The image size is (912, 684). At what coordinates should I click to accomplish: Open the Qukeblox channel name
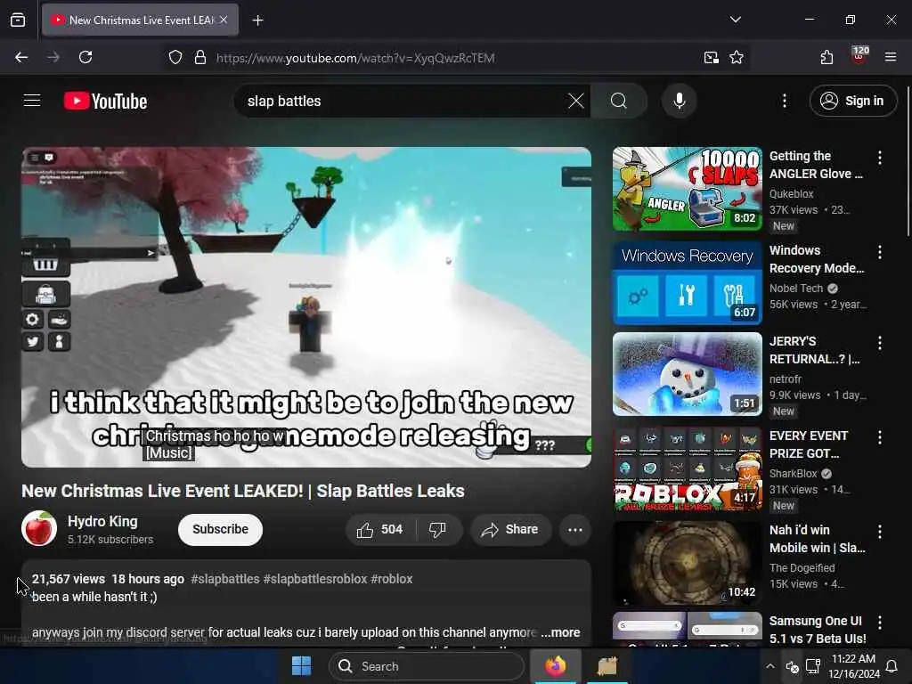pos(791,193)
